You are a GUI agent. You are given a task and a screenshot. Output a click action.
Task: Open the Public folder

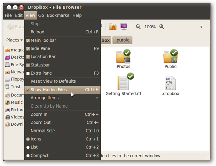point(170,59)
